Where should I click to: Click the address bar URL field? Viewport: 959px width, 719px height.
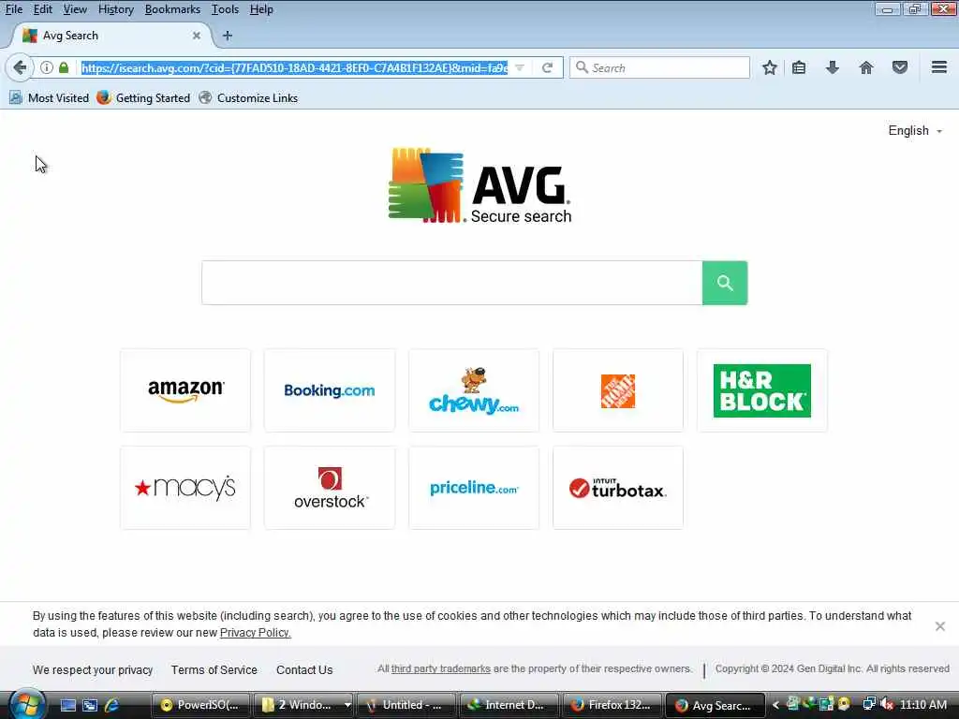pyautogui.click(x=294, y=67)
